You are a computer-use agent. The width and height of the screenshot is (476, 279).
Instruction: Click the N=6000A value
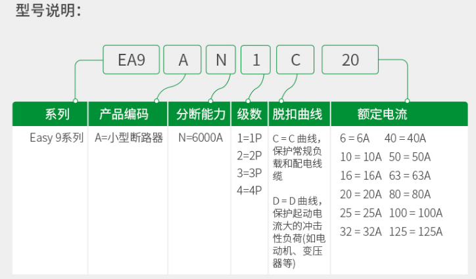[201, 138]
